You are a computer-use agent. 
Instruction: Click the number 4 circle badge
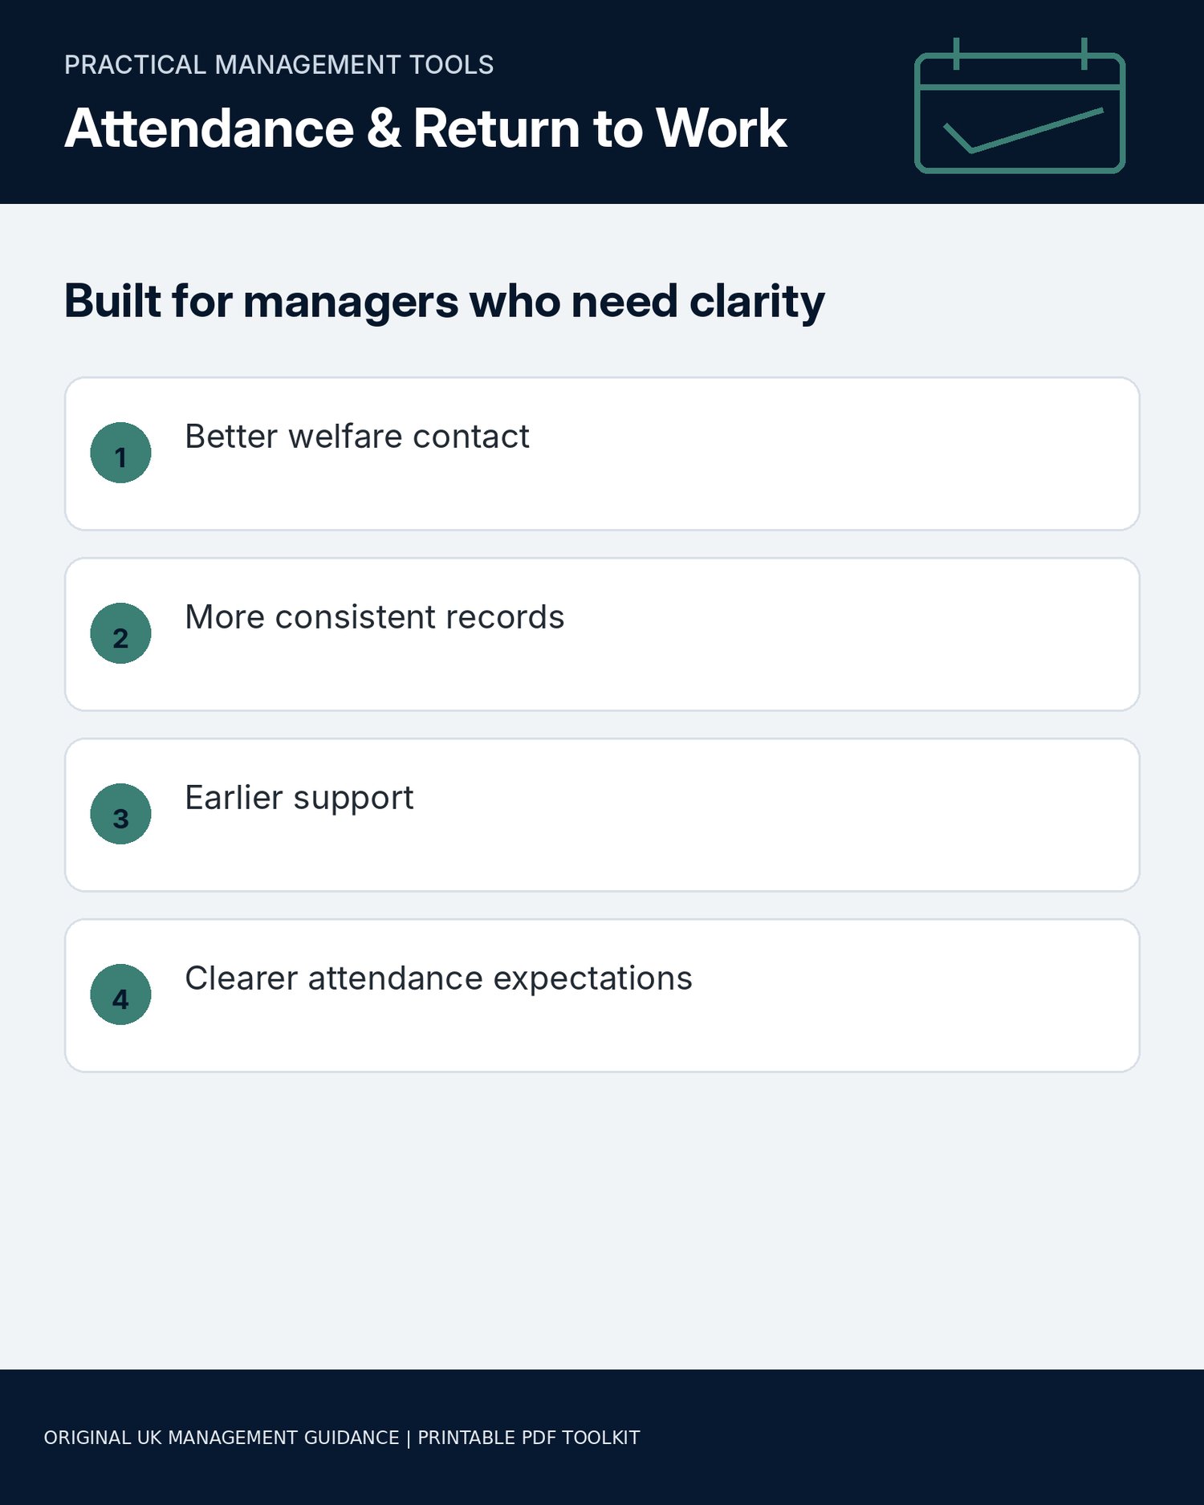click(x=120, y=995)
